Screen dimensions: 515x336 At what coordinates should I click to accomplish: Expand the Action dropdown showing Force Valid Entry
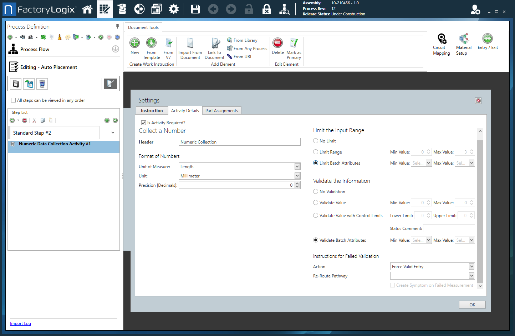pos(471,267)
